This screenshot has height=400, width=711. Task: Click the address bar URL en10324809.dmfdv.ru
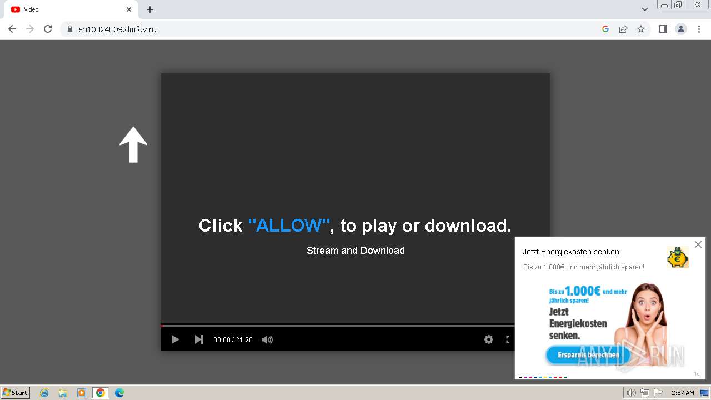[117, 29]
